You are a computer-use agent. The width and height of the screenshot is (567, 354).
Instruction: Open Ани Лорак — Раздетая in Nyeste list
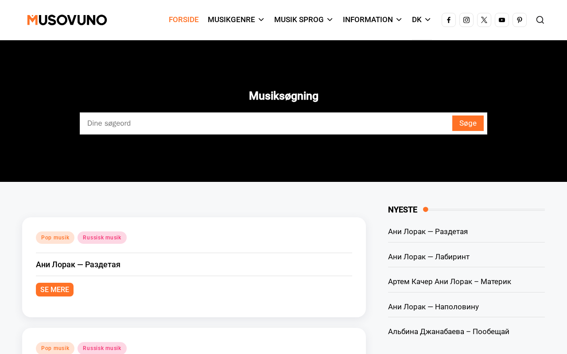pyautogui.click(x=428, y=231)
